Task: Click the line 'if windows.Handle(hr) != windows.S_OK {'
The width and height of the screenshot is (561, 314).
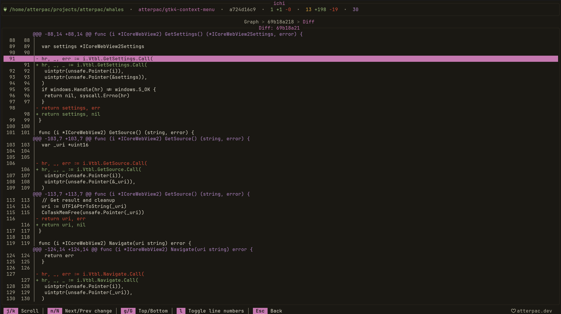Action: (x=99, y=89)
